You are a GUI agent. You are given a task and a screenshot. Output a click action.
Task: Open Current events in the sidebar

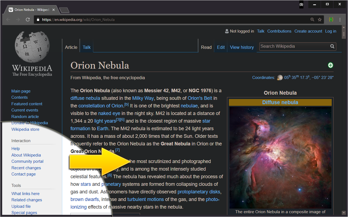(25, 110)
